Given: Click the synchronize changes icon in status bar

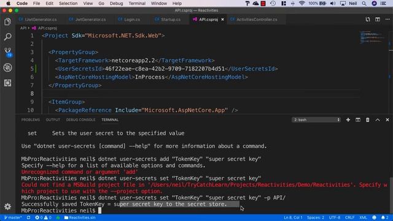Looking at the screenshot, I should 29,217.
